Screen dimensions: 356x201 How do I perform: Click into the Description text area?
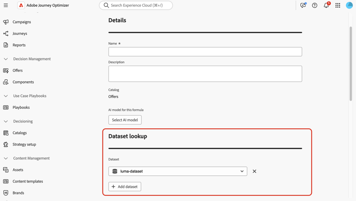pyautogui.click(x=205, y=74)
